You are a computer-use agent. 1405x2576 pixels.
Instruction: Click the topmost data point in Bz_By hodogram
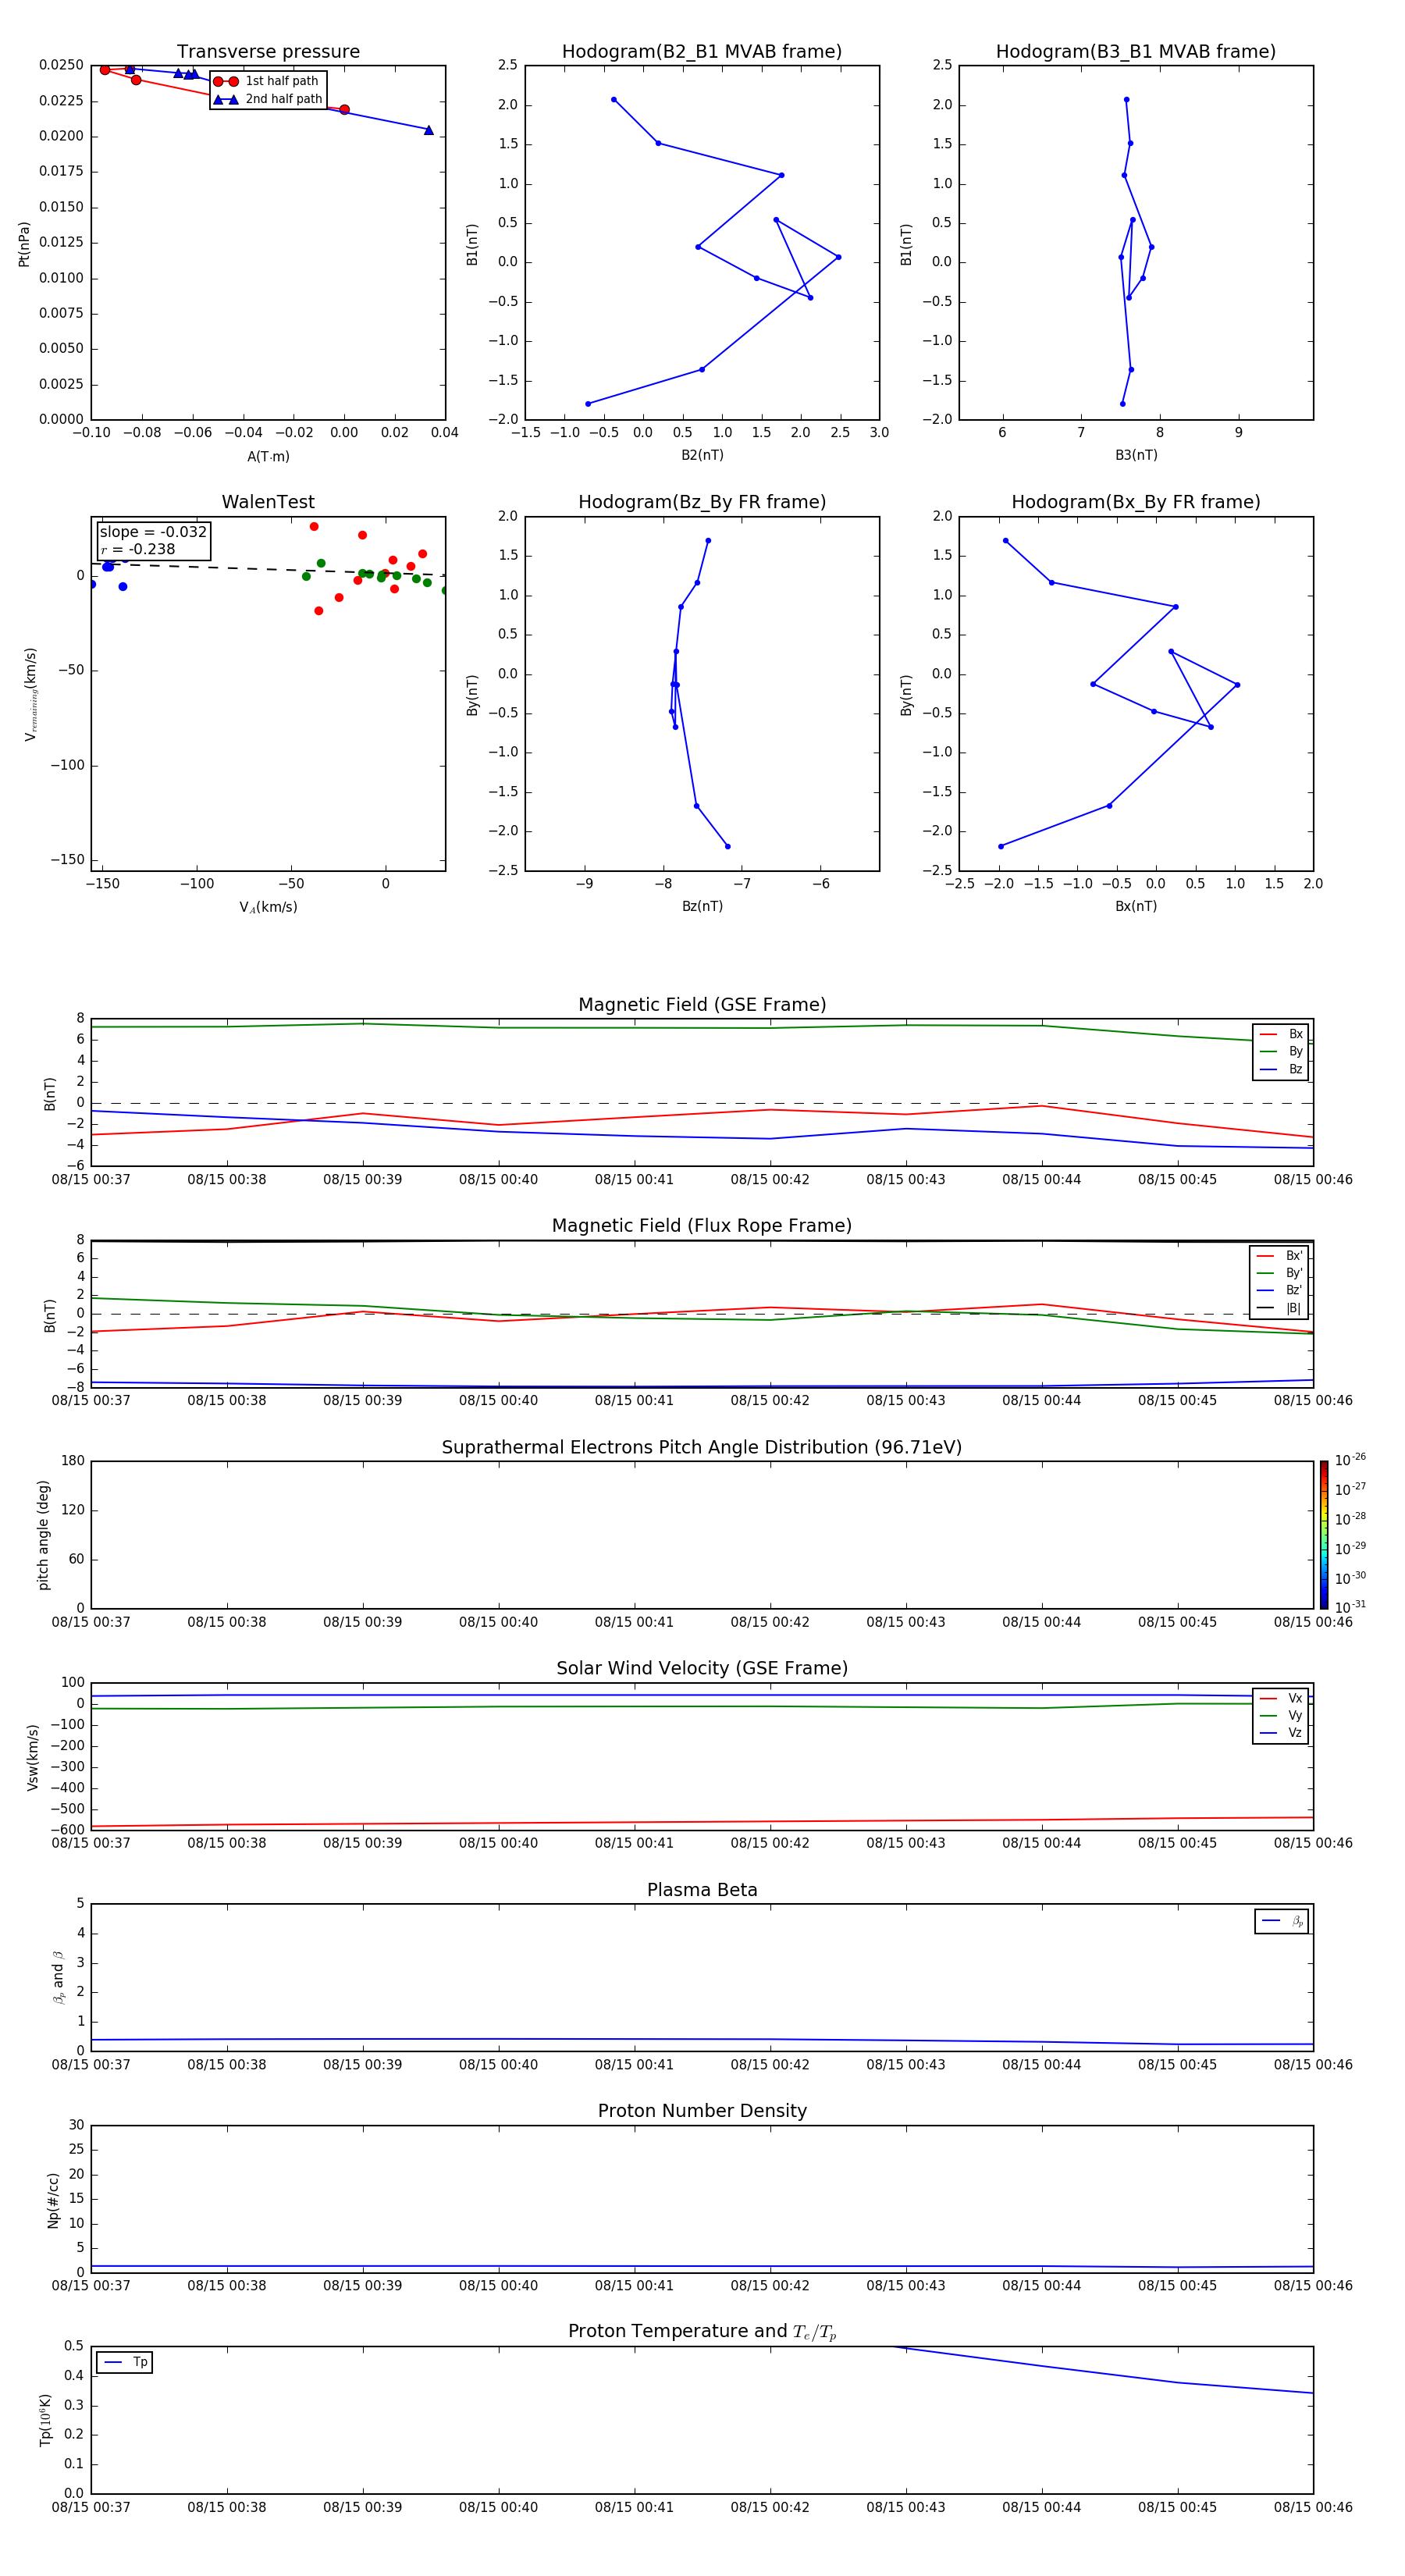[x=708, y=541]
